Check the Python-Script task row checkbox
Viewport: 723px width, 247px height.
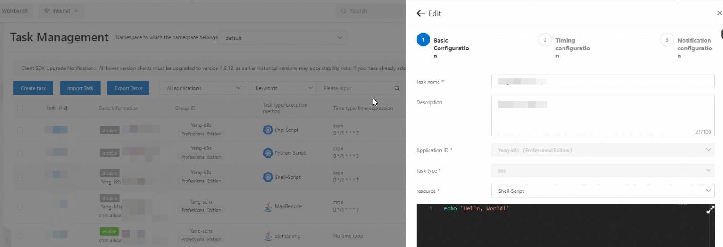[x=20, y=153]
